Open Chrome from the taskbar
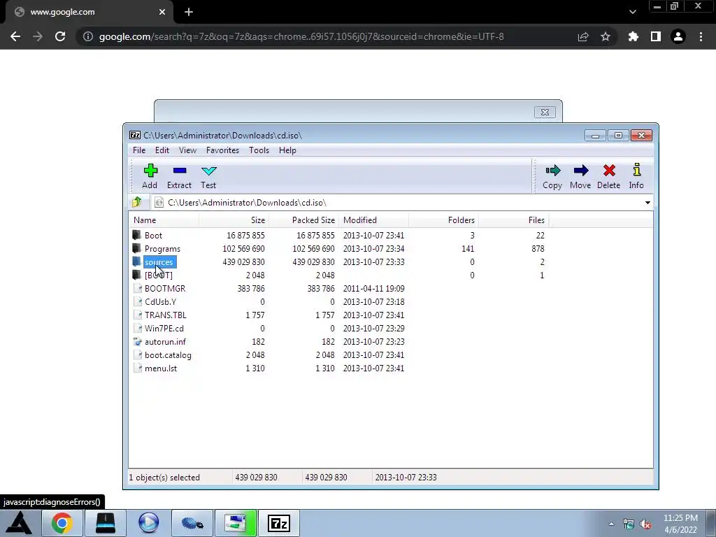This screenshot has height=537, width=716. tap(62, 523)
